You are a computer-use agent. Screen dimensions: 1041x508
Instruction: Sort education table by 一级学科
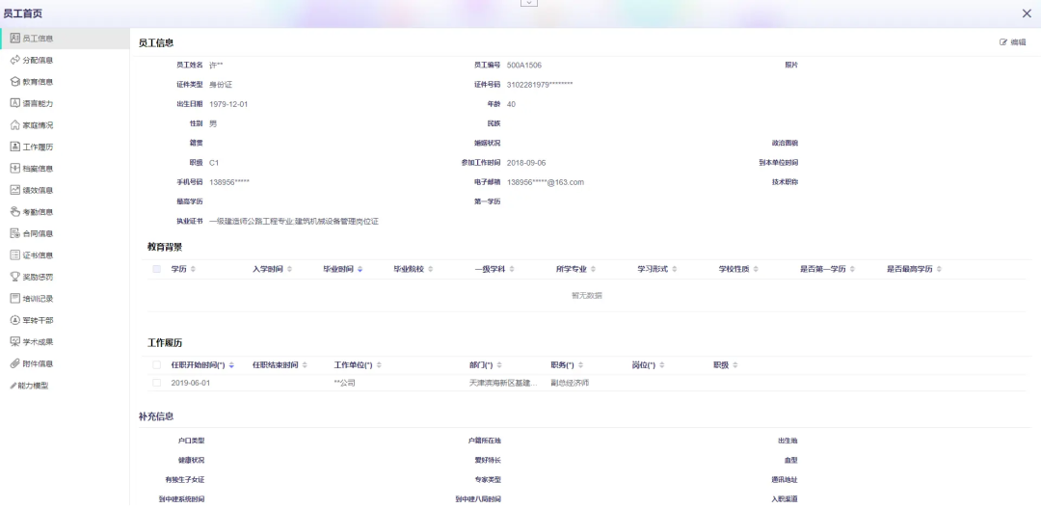pos(512,269)
